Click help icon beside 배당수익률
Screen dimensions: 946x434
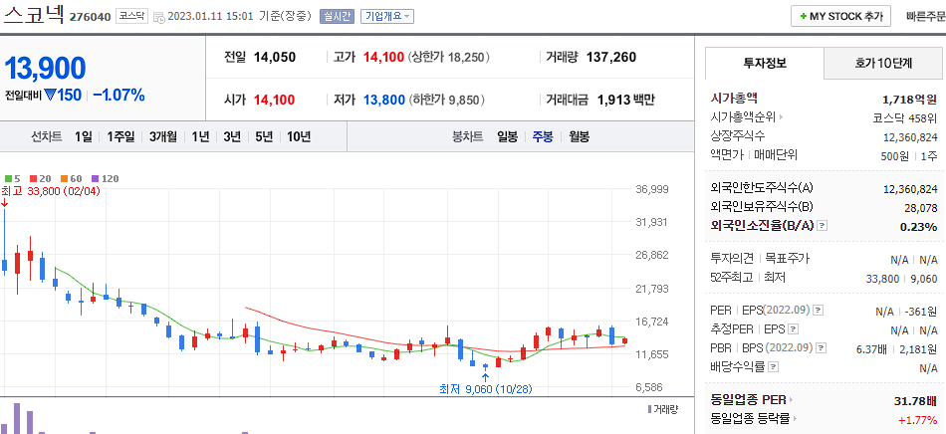773,366
